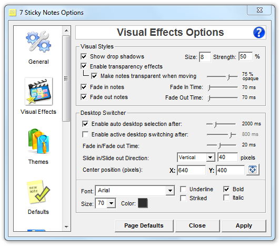Open the Defaults new note icon
Screen dimensions: 280x246
(38, 192)
